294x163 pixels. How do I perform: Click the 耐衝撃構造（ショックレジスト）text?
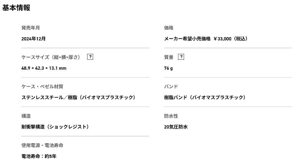click(55, 127)
